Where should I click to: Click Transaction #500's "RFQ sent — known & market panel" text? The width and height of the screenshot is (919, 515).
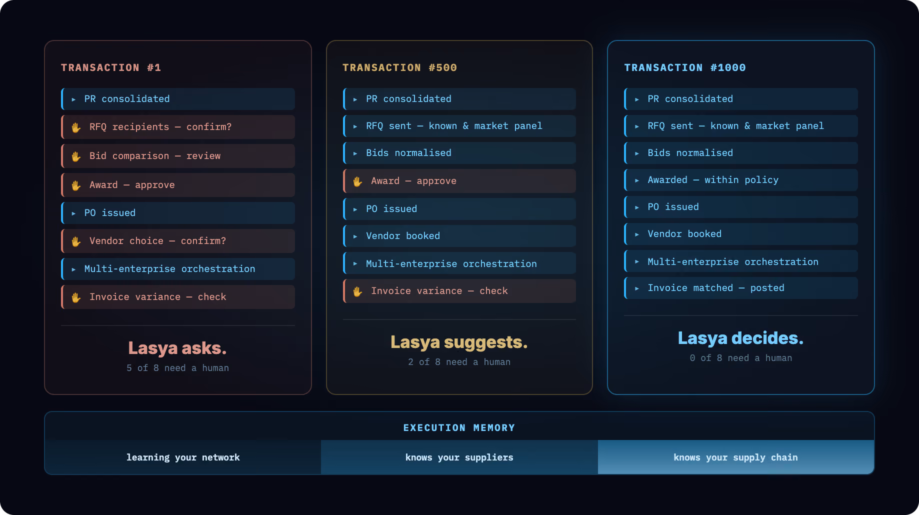[x=454, y=126]
